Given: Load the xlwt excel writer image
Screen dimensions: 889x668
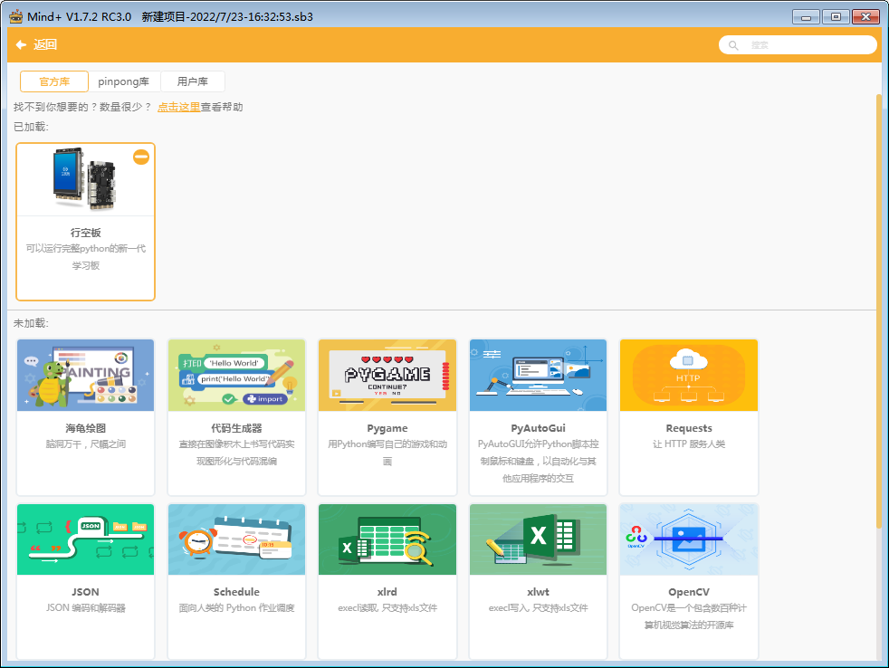Looking at the screenshot, I should click(538, 539).
